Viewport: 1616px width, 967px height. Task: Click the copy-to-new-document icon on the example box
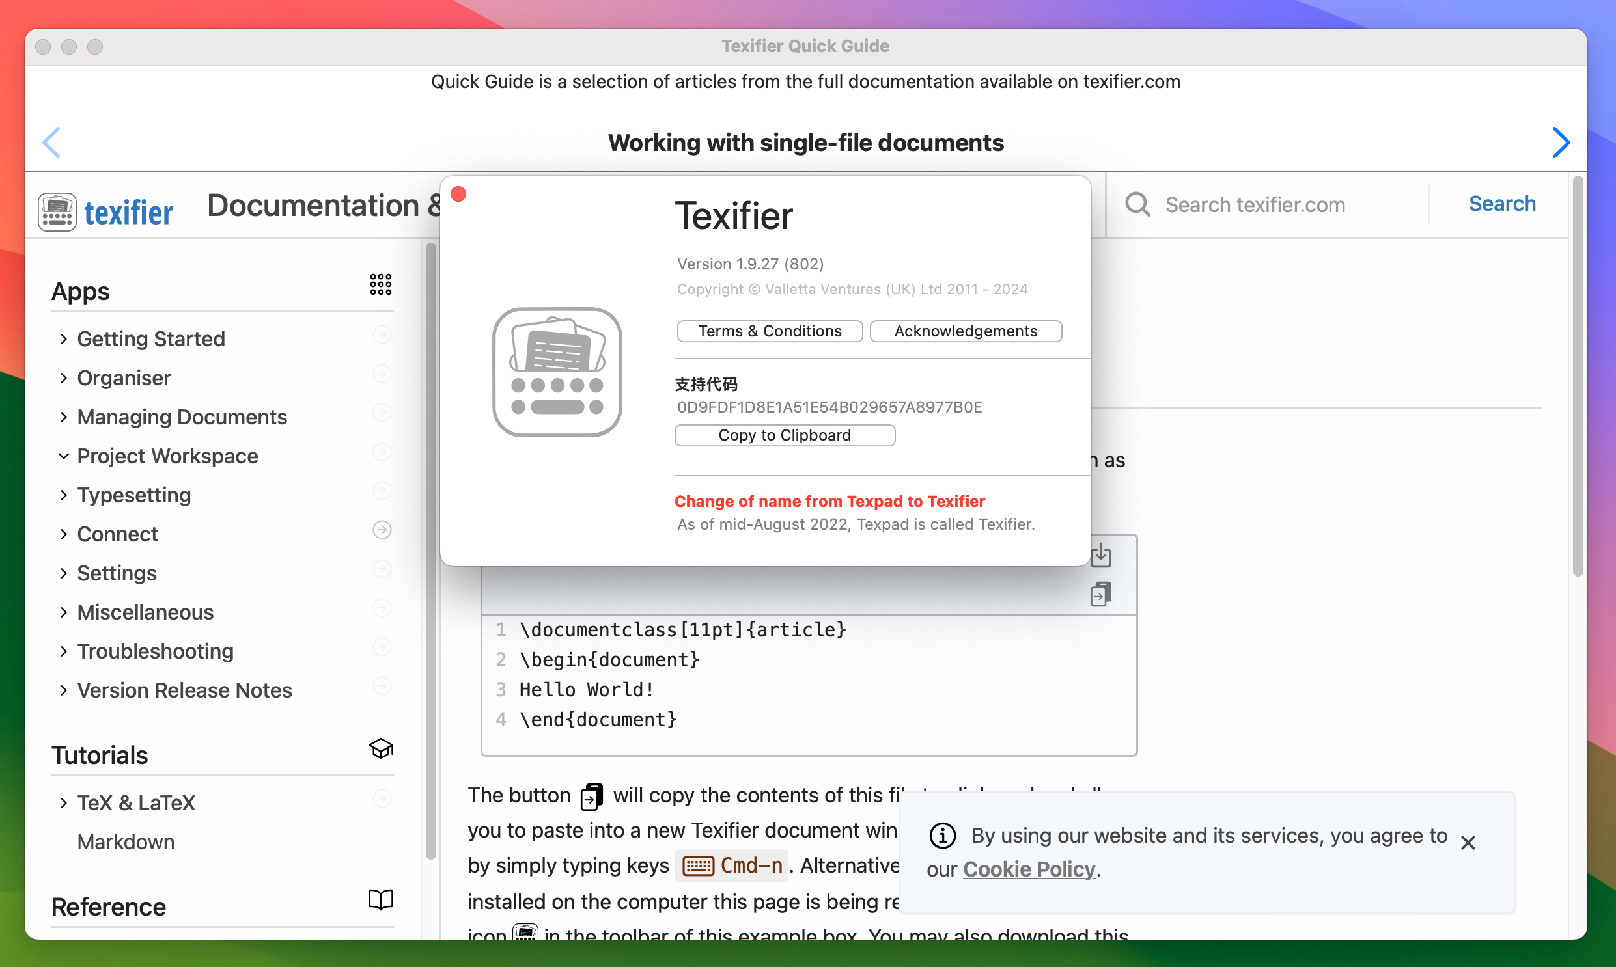1101,593
